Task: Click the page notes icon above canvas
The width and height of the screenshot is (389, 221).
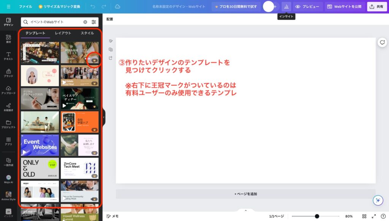Action: [x=111, y=41]
